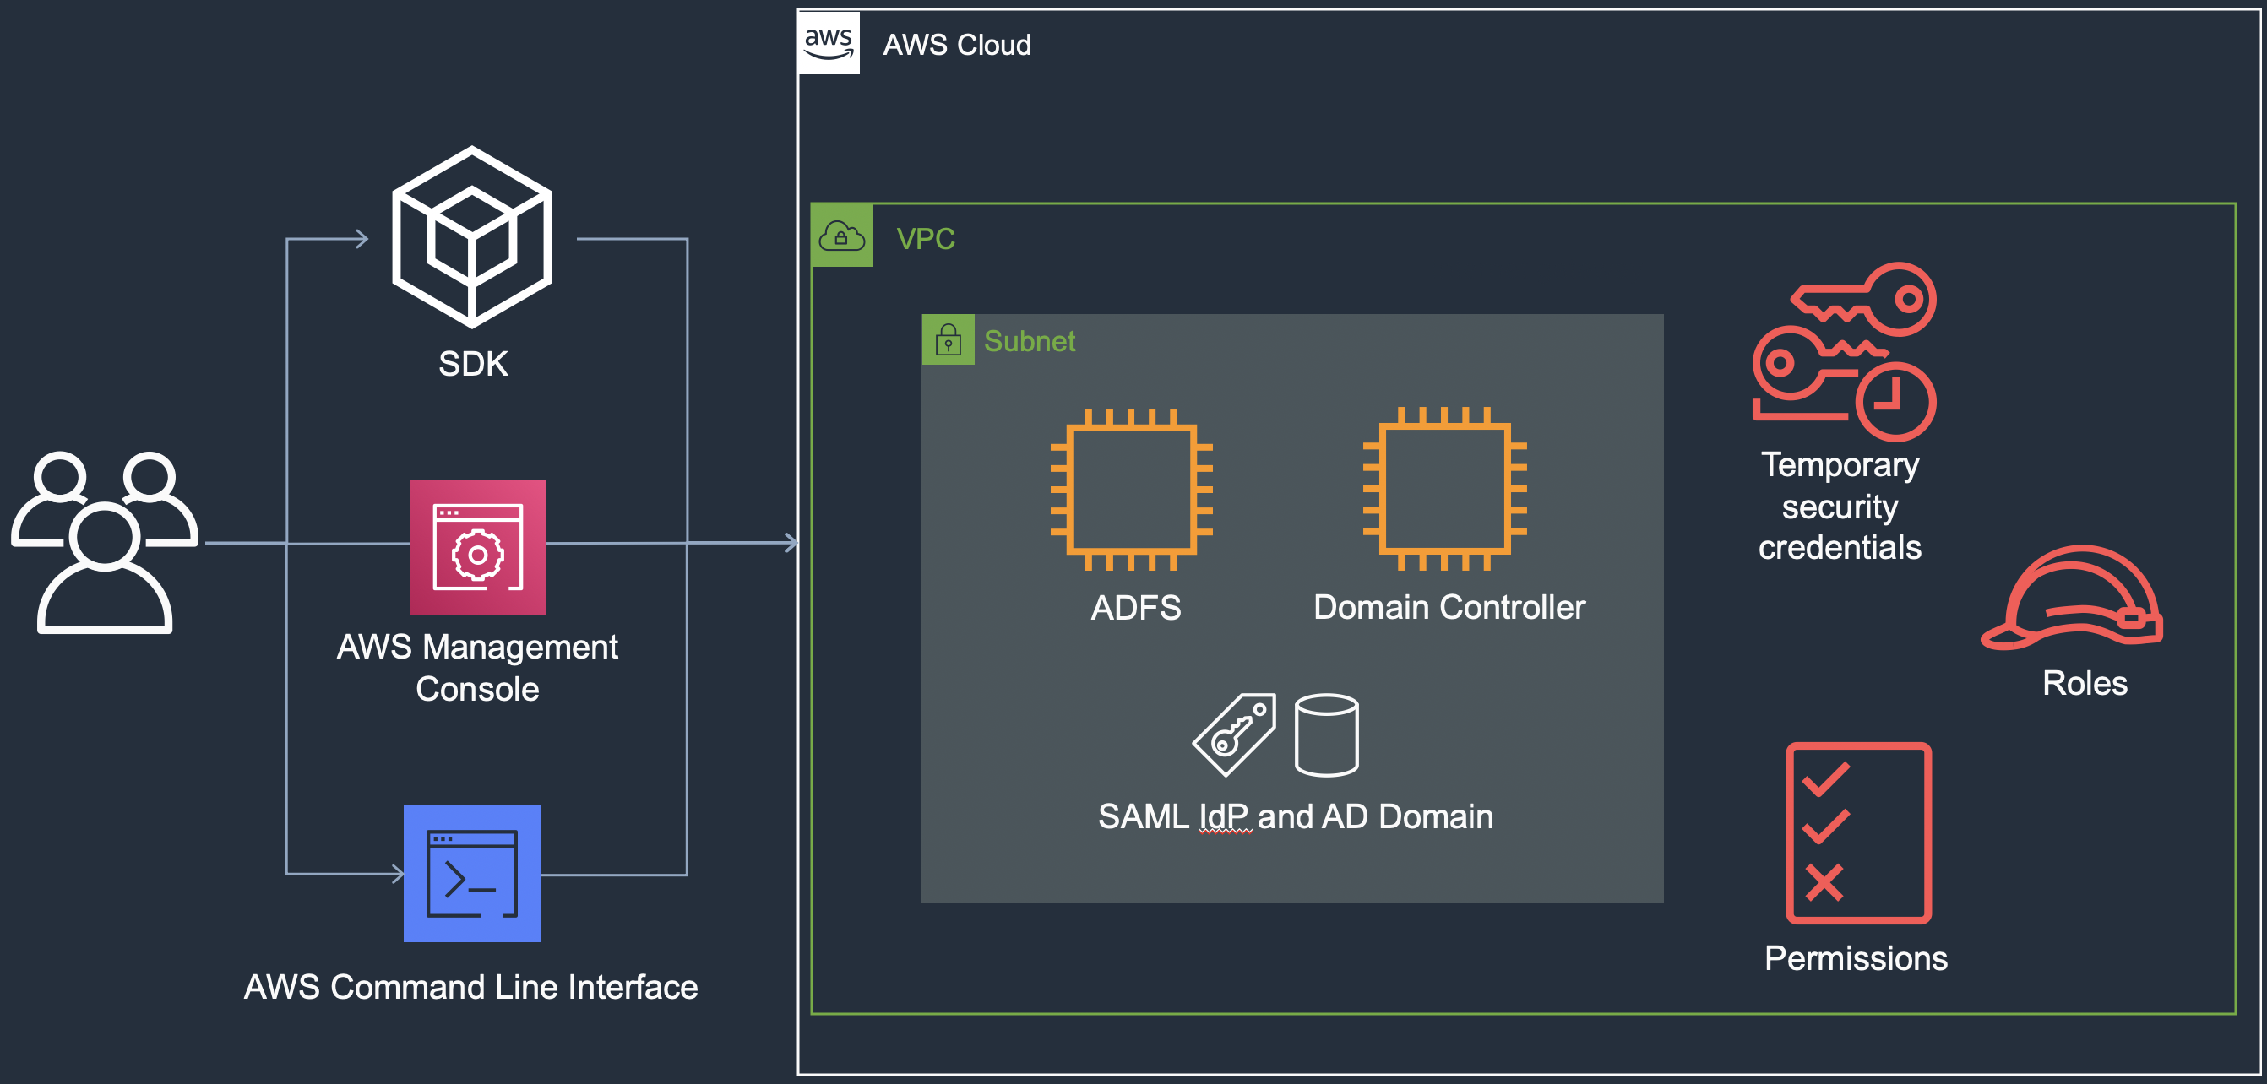The width and height of the screenshot is (2267, 1084).
Task: Click the Permissions checklist icon
Action: [1859, 832]
